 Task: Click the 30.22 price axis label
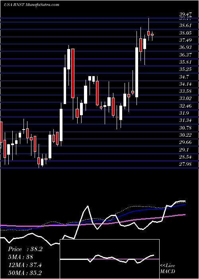[x=185, y=135]
